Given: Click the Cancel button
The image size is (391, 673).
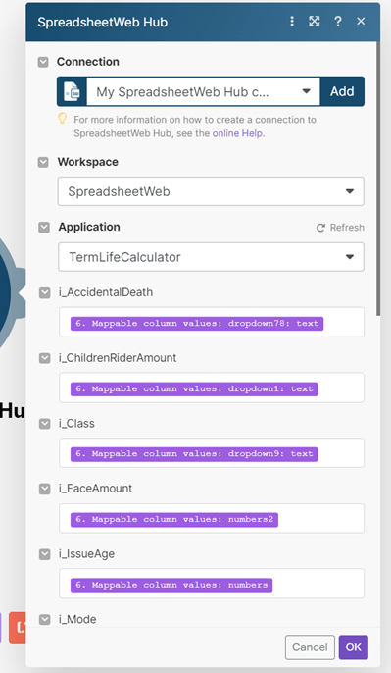Looking at the screenshot, I should [x=310, y=647].
